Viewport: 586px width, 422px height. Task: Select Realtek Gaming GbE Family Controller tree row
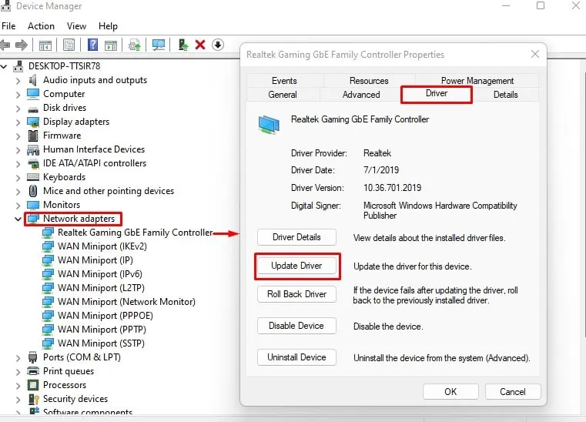[127, 233]
